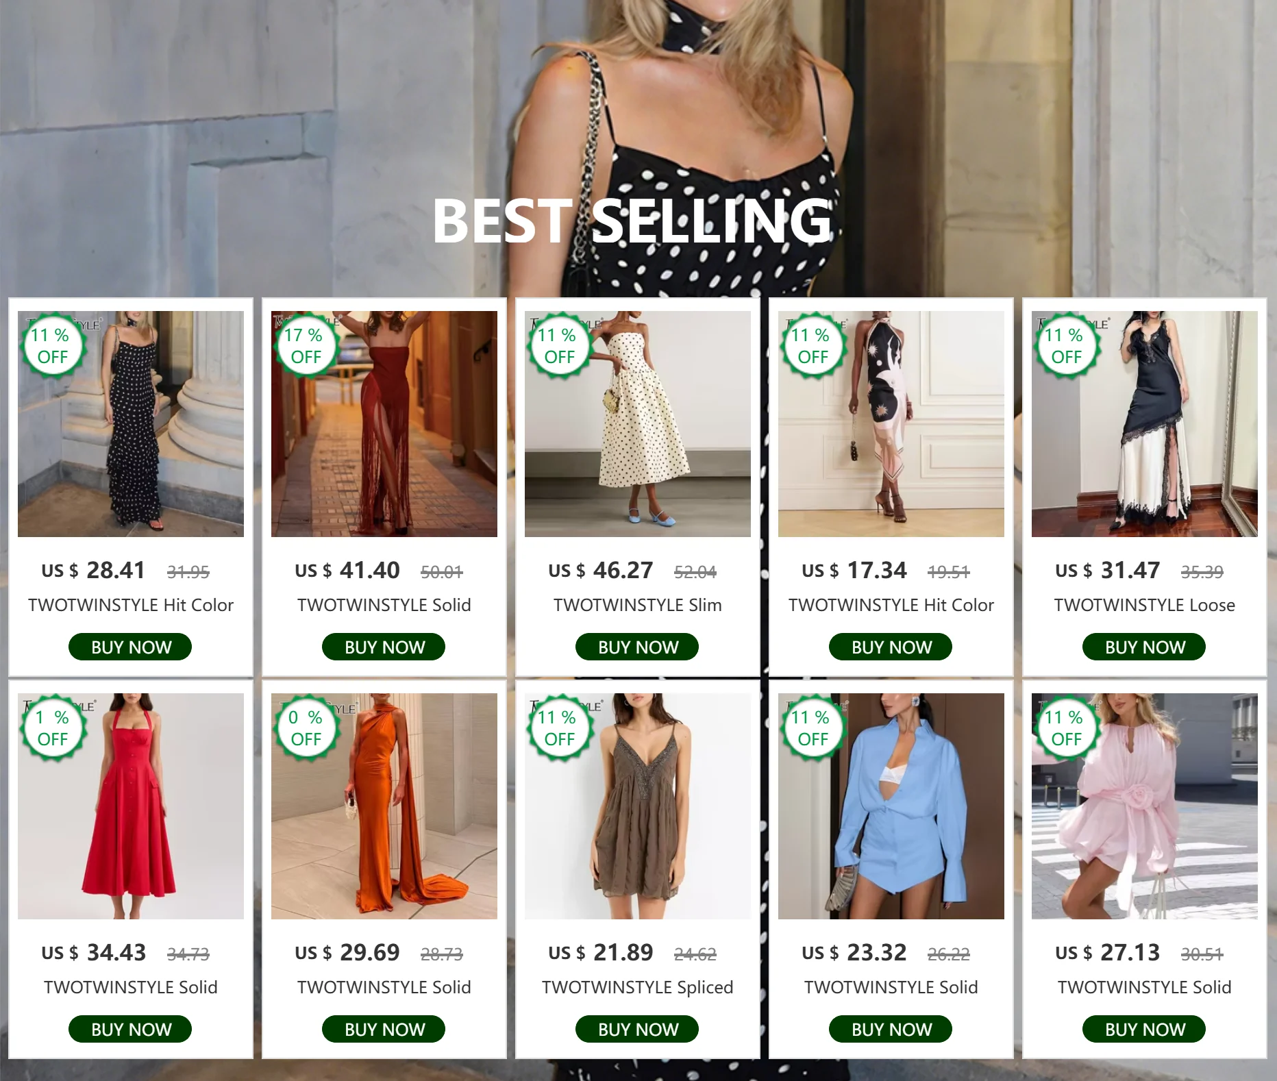The width and height of the screenshot is (1277, 1081).
Task: View the halter print dress product photo
Action: point(891,424)
